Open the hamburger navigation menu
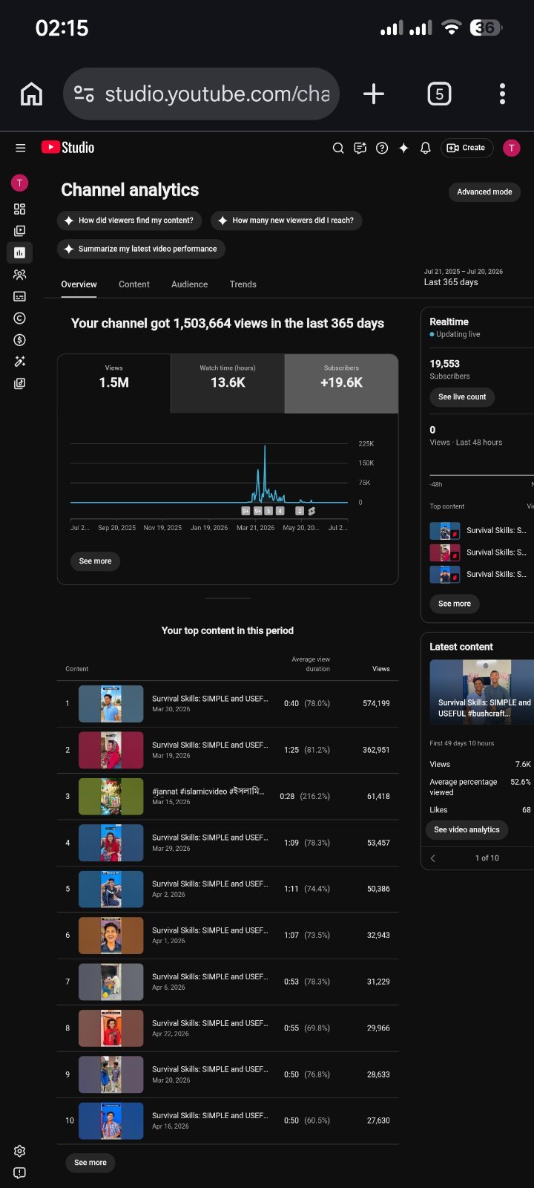Viewport: 534px width, 1188px height. (20, 148)
